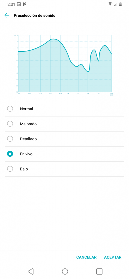Viewport: 129px width, 279px height.
Task: Tap the cellular signal icon
Action: [115, 4]
